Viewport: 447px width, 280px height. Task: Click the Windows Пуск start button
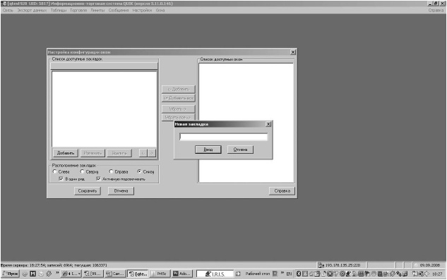coord(11,274)
